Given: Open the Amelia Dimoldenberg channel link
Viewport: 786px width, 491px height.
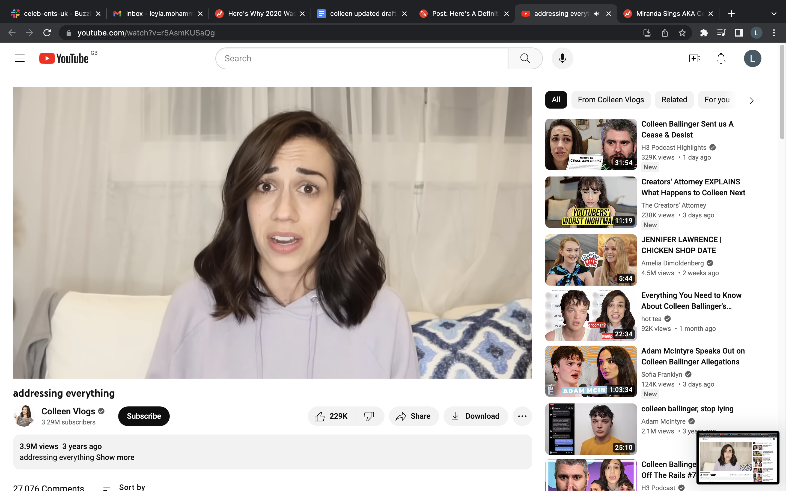Looking at the screenshot, I should click(x=672, y=263).
